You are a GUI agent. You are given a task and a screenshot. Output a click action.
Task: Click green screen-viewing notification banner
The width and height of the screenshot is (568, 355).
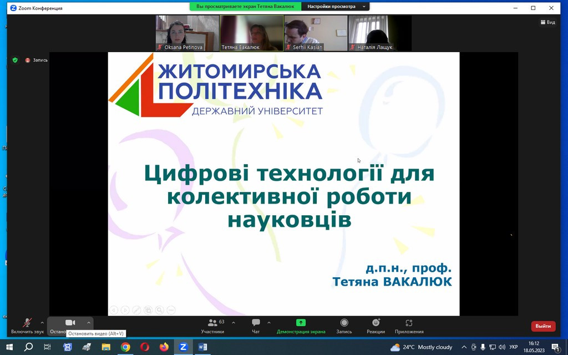[245, 6]
